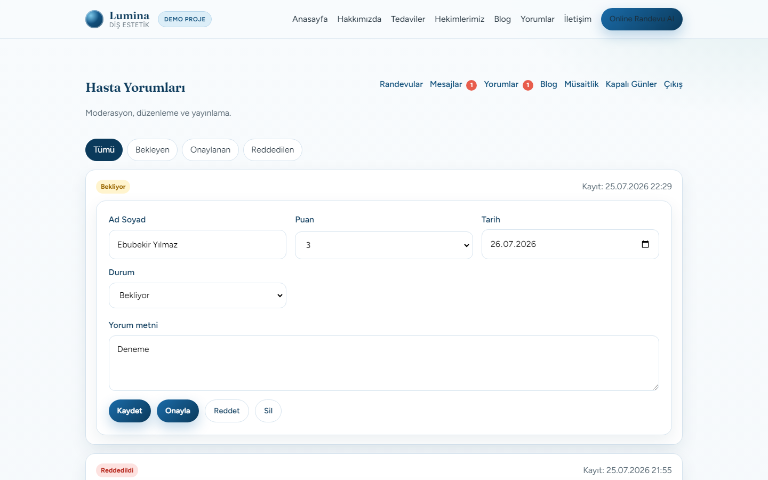Open Blog in the top navbar
This screenshot has height=480, width=768.
502,19
